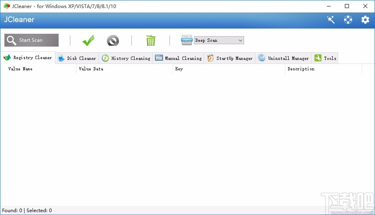This screenshot has width=375, height=215.
Task: Click the green trash bin delete icon
Action: point(151,40)
